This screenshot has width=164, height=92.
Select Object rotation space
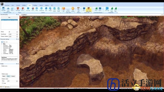click(4, 76)
